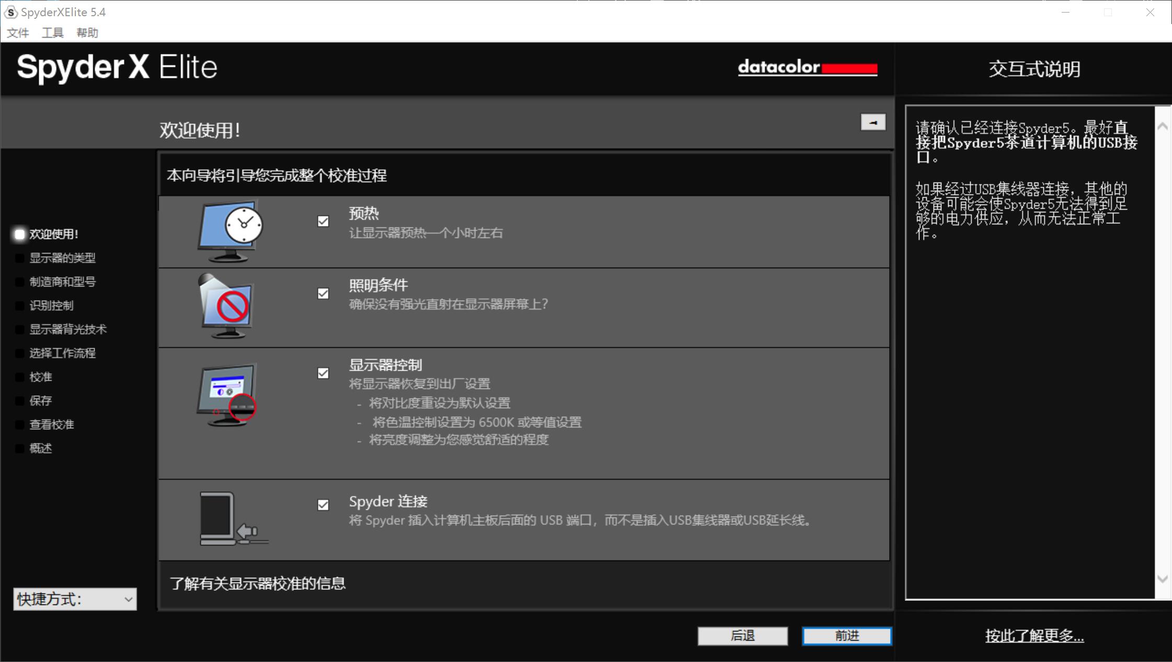Viewport: 1172px width, 662px height.
Task: Click the help panel scroll down arrow
Action: pyautogui.click(x=1163, y=579)
